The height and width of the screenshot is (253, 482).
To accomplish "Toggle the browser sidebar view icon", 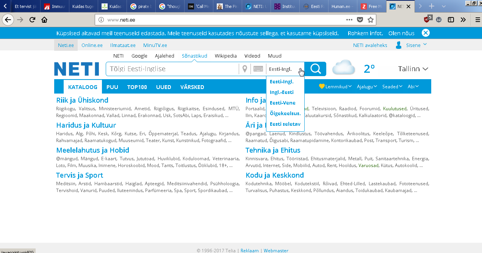I will (x=451, y=20).
